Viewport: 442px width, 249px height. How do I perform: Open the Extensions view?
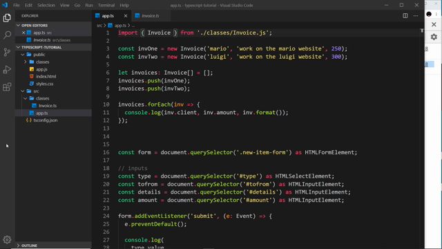click(x=7, y=87)
